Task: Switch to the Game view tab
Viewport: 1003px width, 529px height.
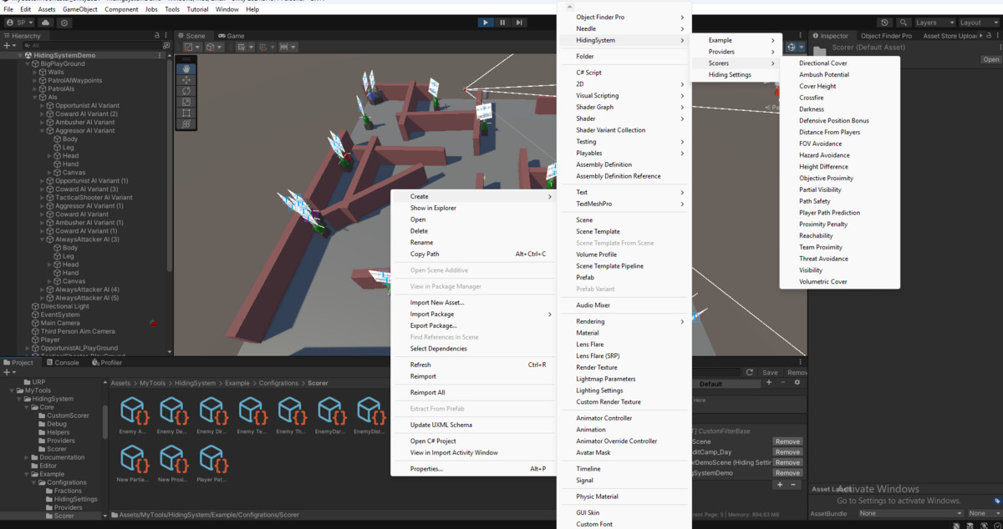Action: pyautogui.click(x=232, y=35)
